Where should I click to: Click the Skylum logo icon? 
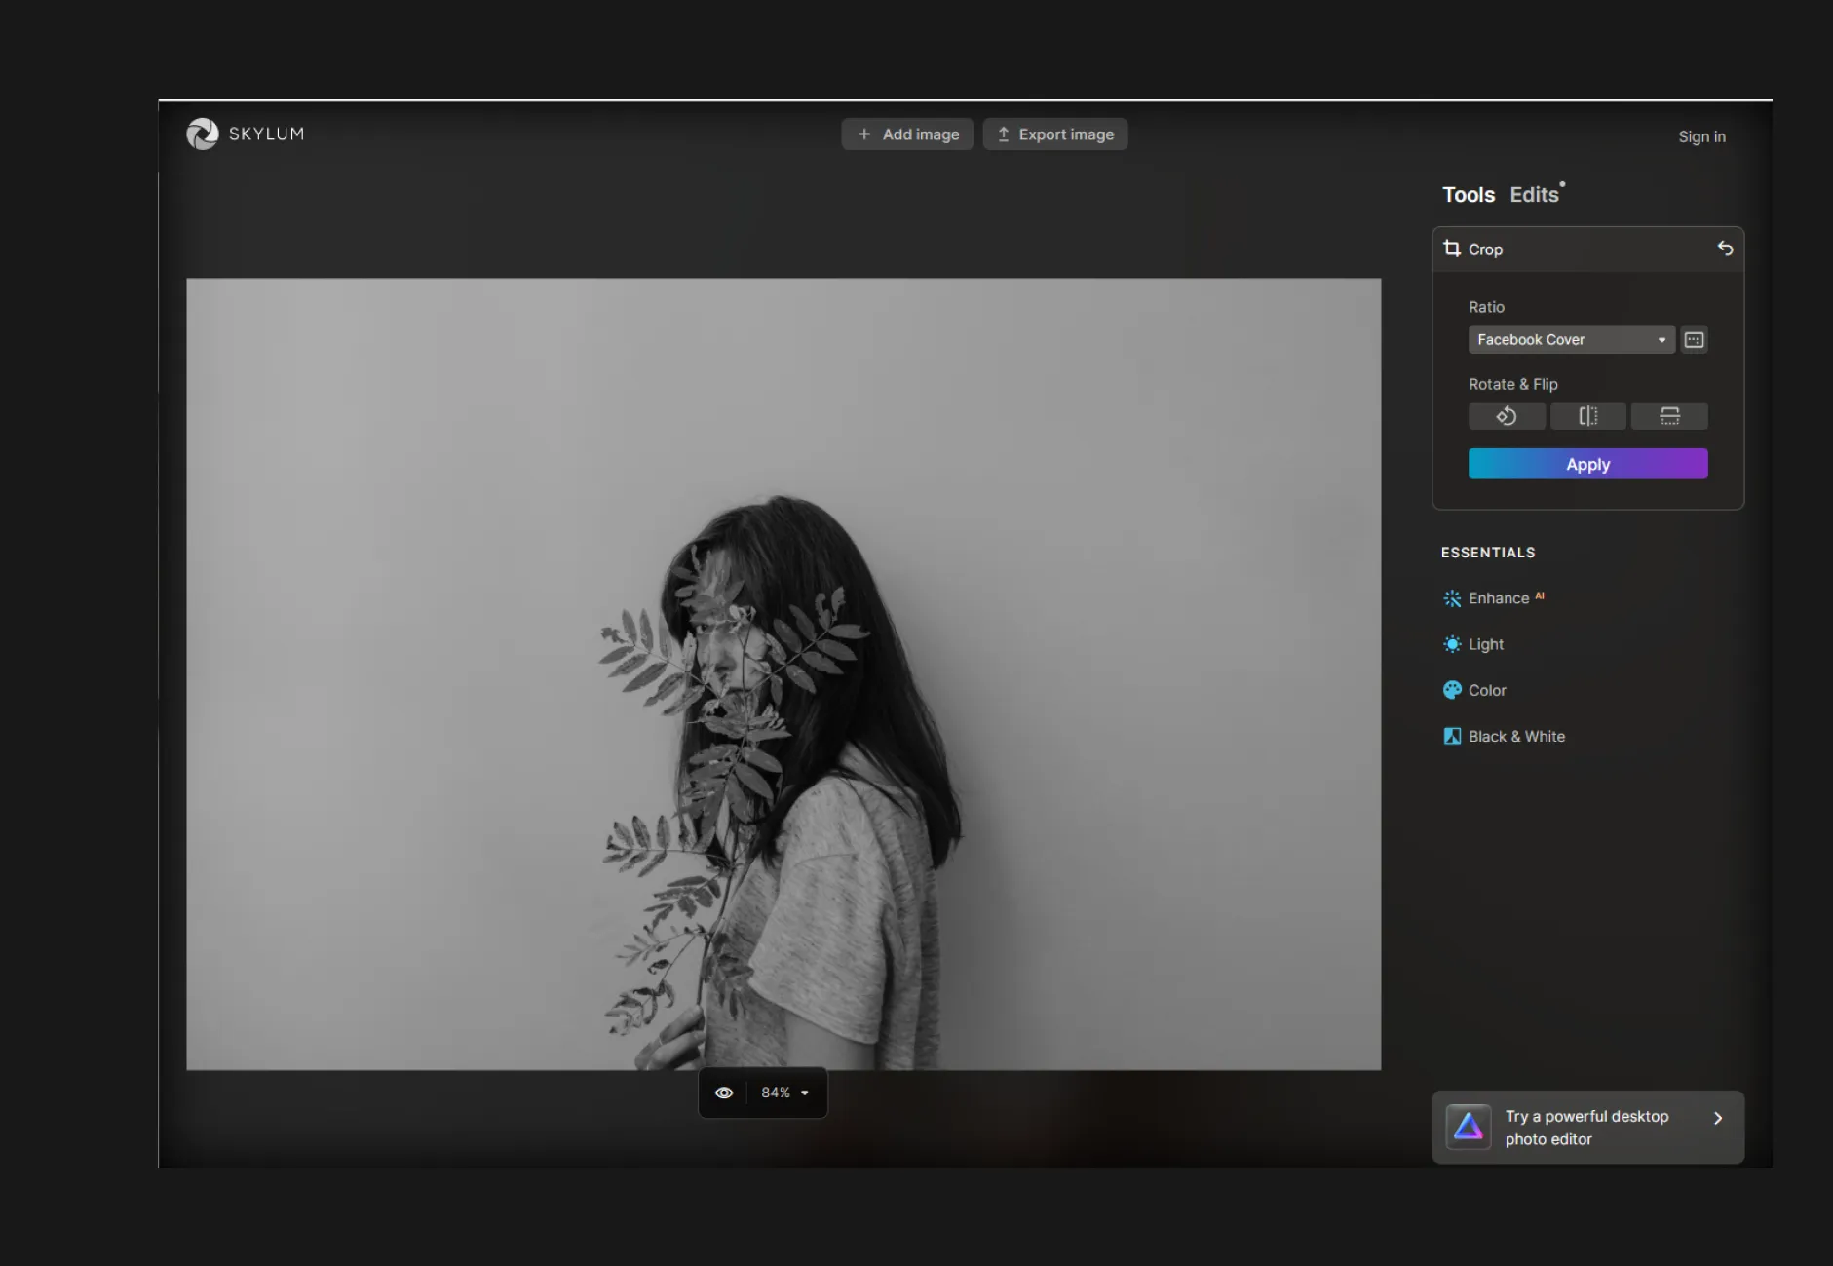203,134
